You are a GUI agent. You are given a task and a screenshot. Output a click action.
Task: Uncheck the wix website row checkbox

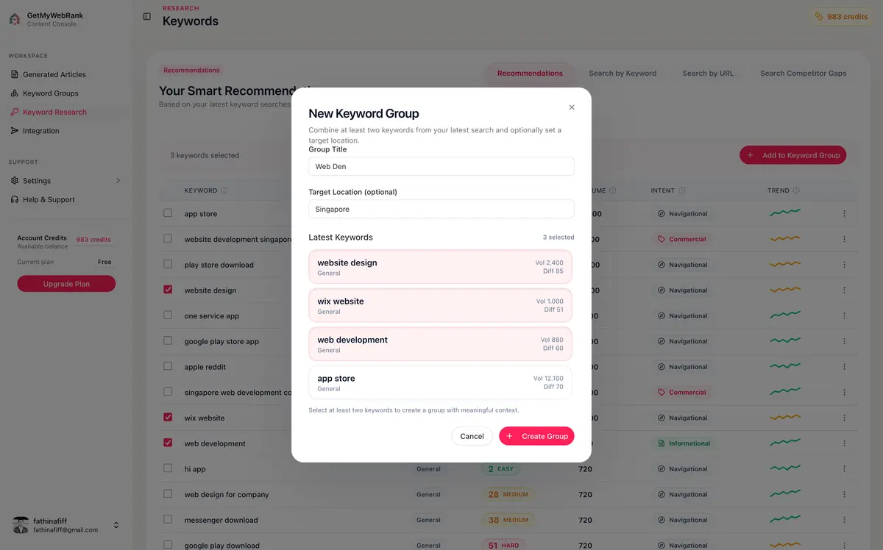(167, 418)
